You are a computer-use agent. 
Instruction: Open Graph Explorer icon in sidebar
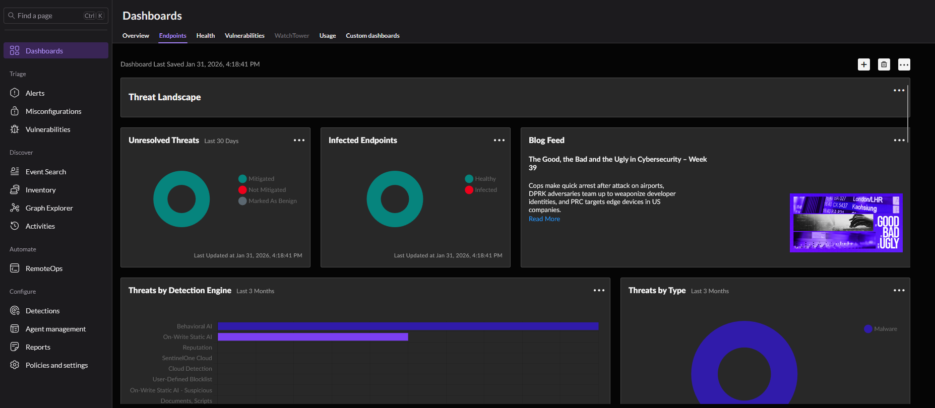15,208
